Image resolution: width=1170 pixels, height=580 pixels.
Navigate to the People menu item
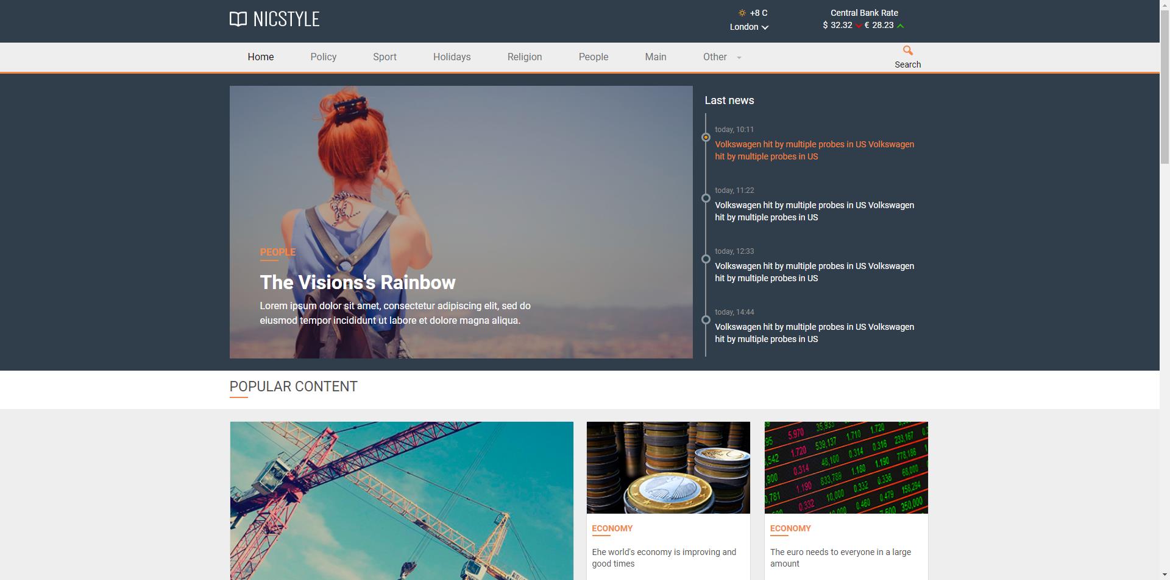point(594,57)
